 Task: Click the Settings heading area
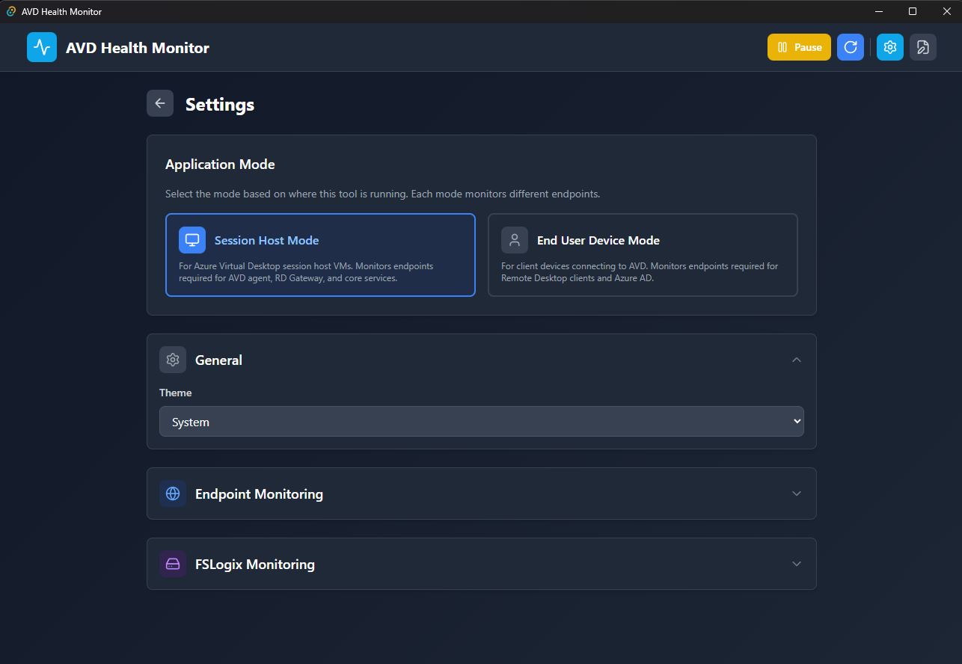tap(219, 105)
